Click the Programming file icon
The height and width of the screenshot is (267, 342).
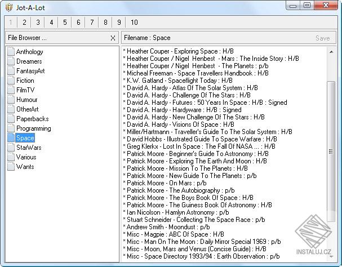[x=11, y=128]
